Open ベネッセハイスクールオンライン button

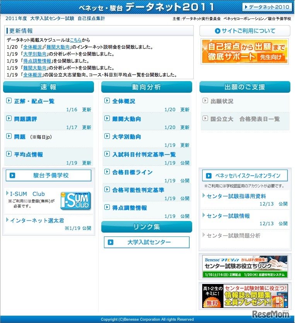(245, 176)
